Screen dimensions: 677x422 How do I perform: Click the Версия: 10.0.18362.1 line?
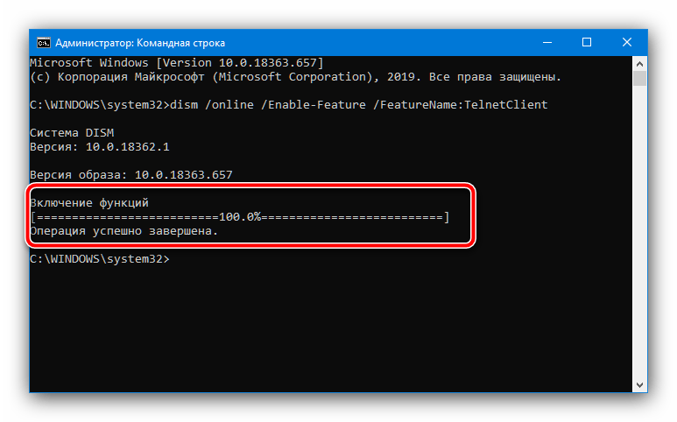click(100, 147)
